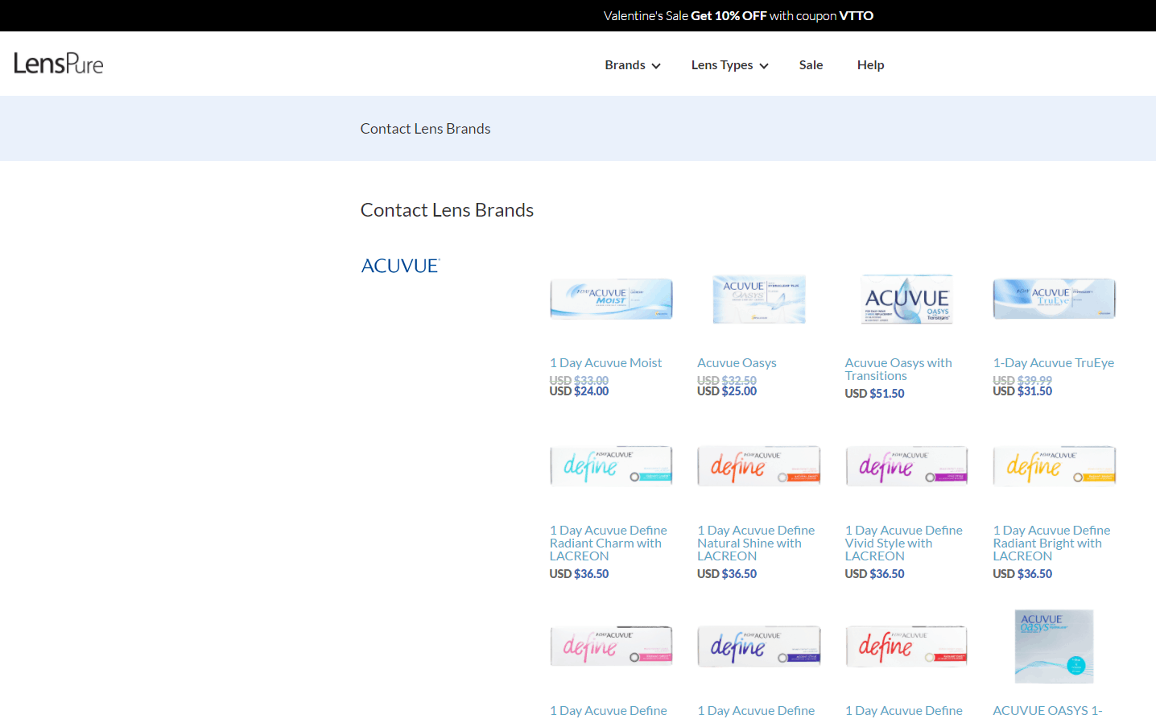Image resolution: width=1156 pixels, height=719 pixels.
Task: Open the Brands dropdown menu
Action: [x=633, y=65]
